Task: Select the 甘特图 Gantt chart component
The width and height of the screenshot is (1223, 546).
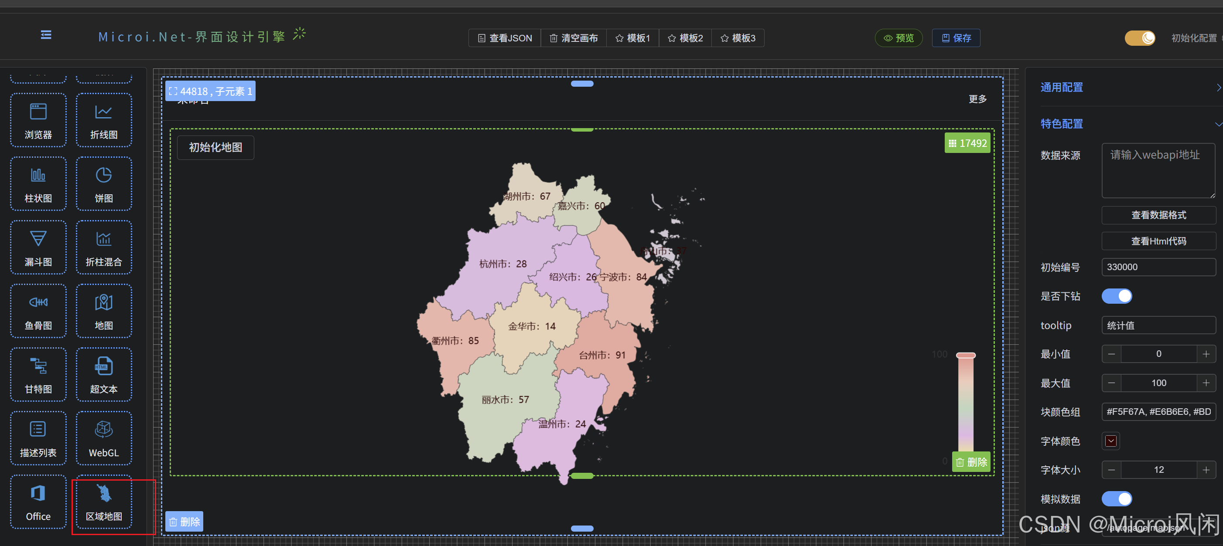Action: click(x=38, y=374)
